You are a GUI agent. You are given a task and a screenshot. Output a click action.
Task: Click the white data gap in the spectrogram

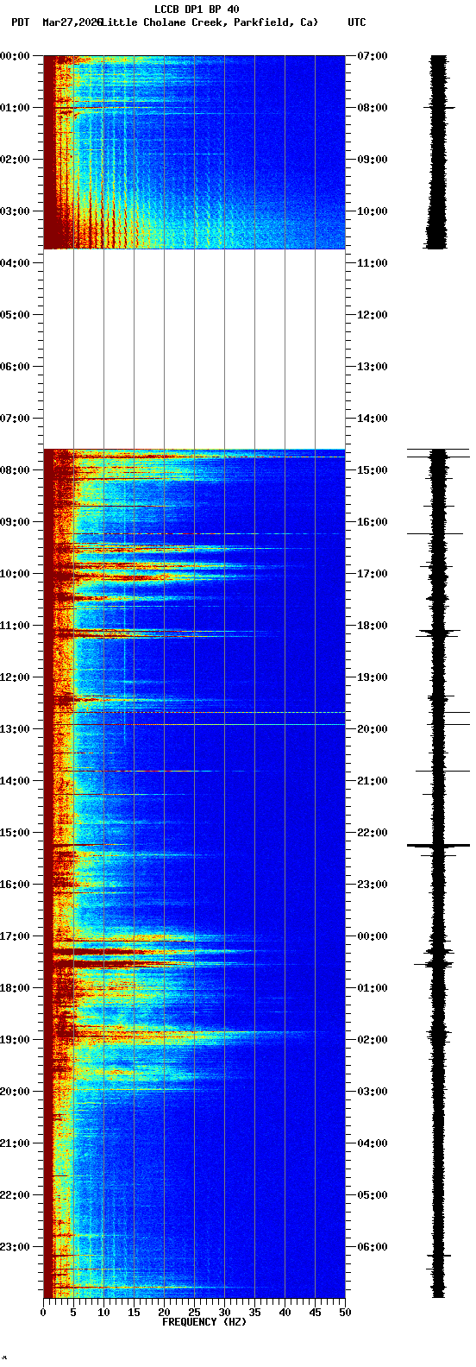194,349
